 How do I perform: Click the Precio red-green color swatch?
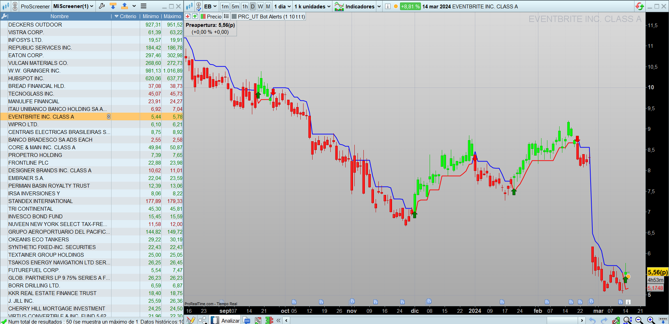click(203, 16)
